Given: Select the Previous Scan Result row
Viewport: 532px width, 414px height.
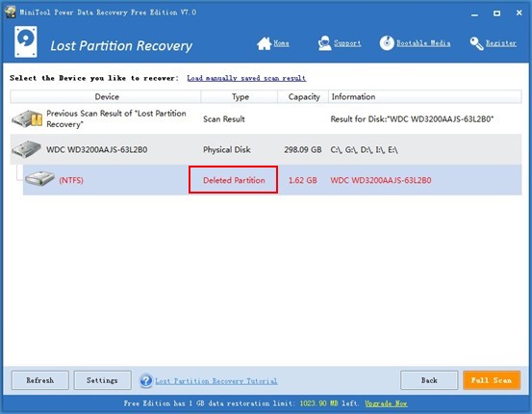Looking at the screenshot, I should [x=266, y=118].
